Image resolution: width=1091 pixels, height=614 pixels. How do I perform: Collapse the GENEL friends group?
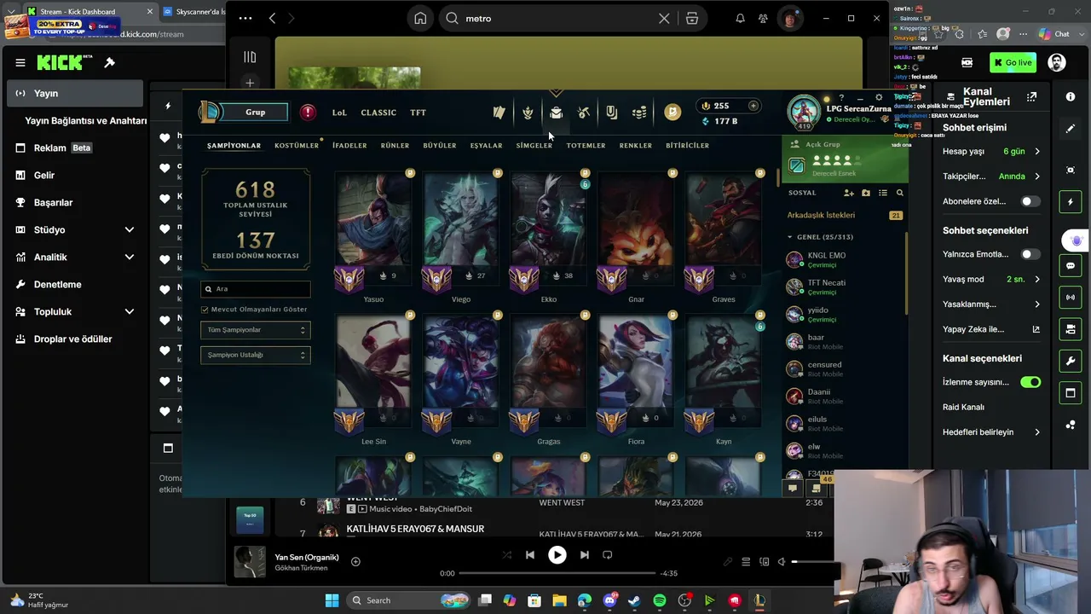coord(789,237)
